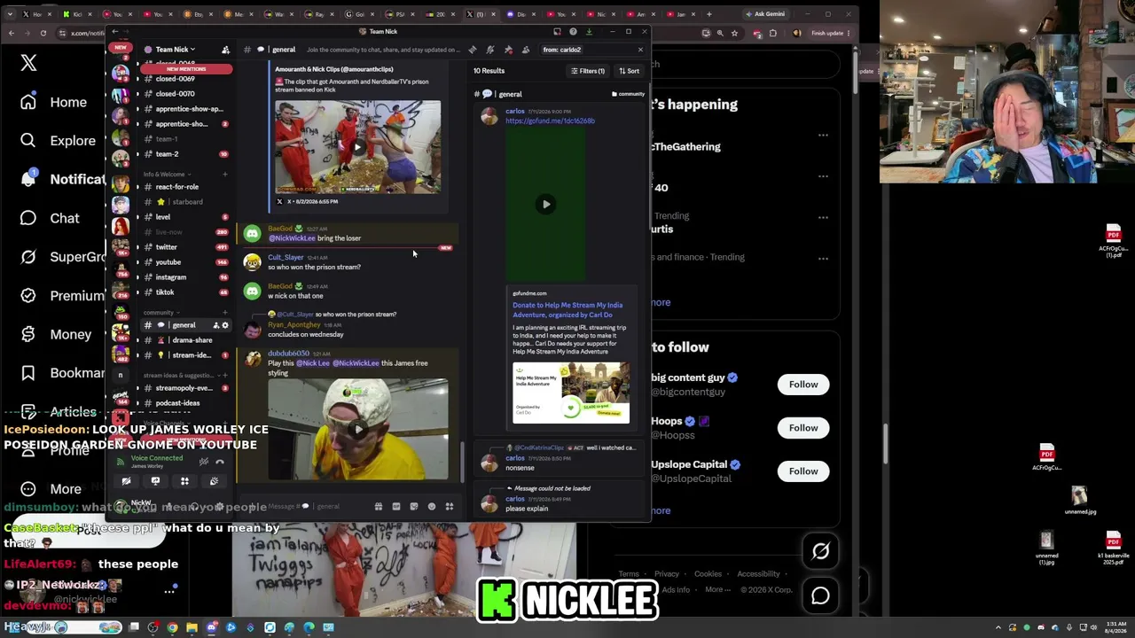The width and height of the screenshot is (1135, 638).
Task: Toggle noise suppression in voice panel
Action: 203,462
